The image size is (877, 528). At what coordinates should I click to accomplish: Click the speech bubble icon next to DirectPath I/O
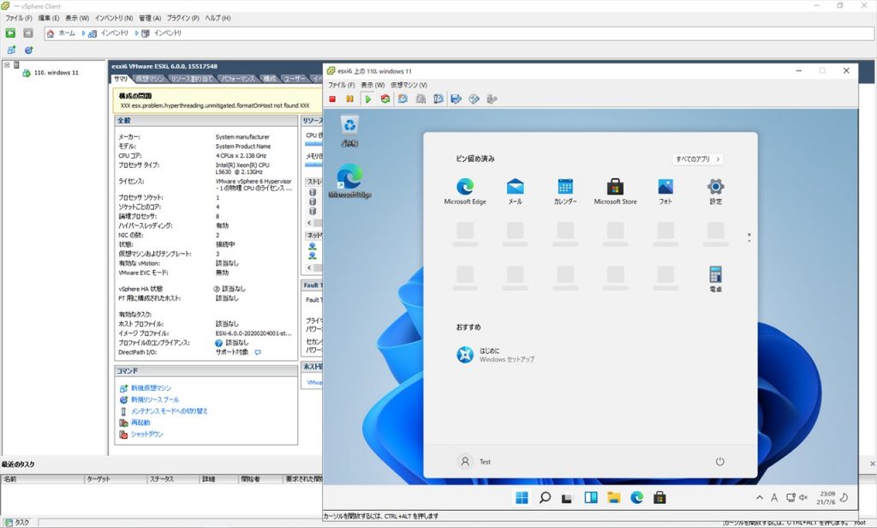258,352
